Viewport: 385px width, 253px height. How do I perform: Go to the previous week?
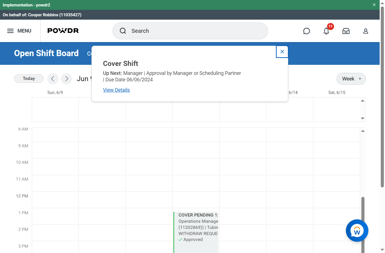(x=53, y=79)
